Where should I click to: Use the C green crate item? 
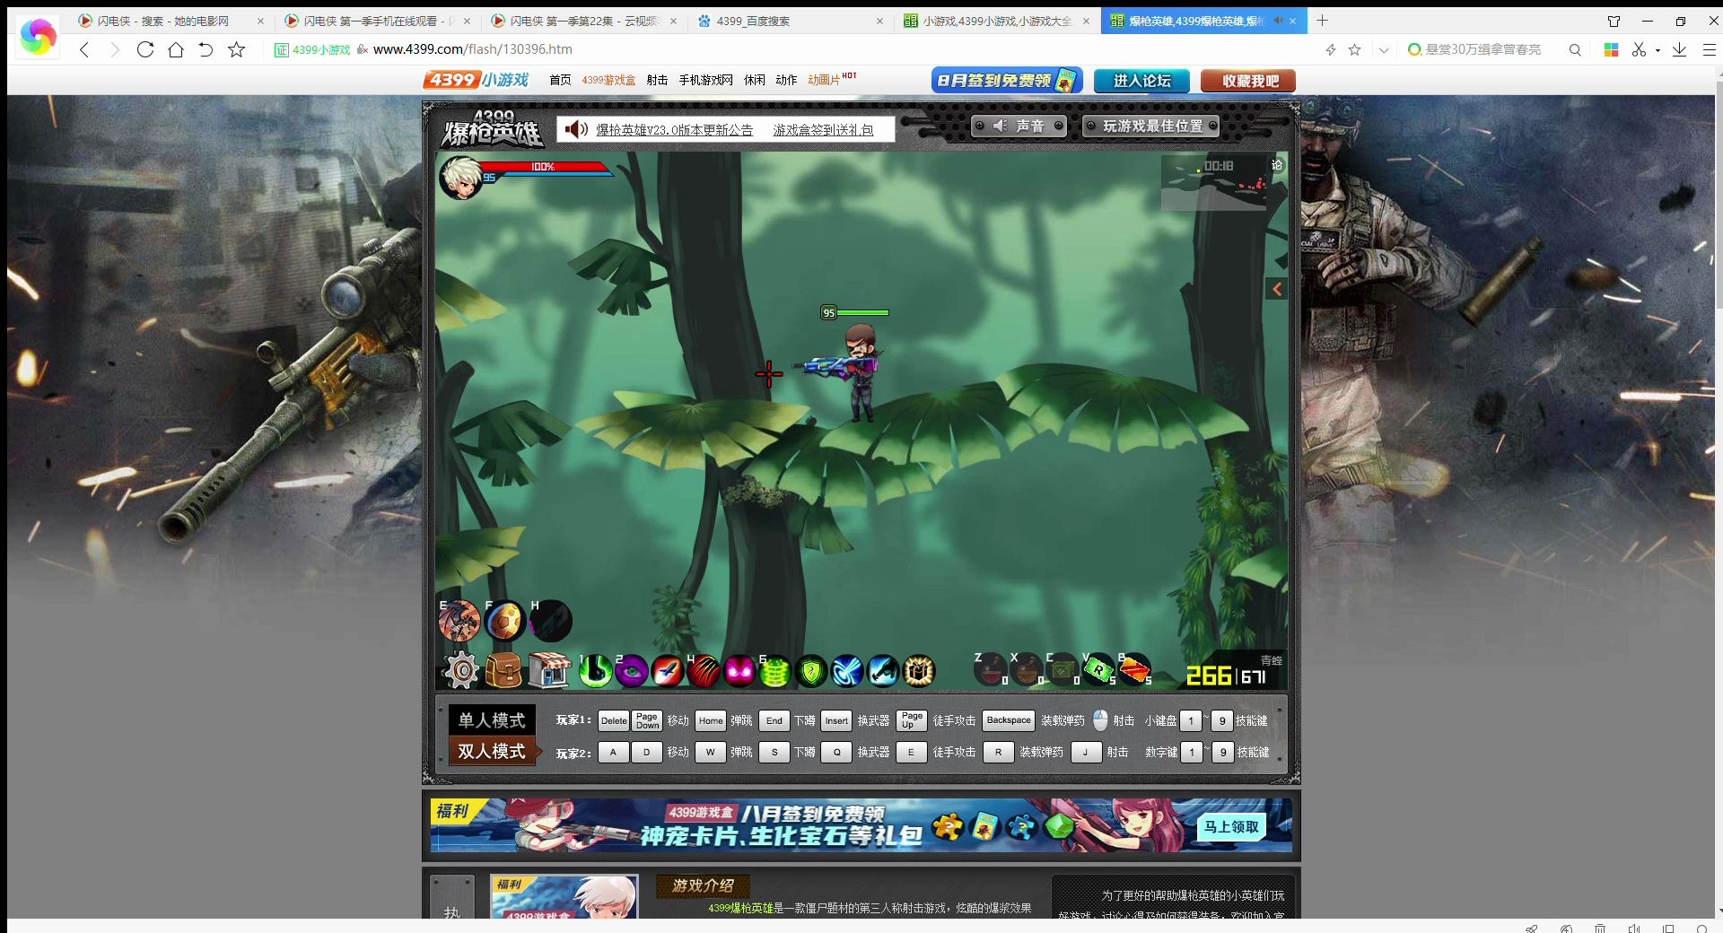pyautogui.click(x=1063, y=669)
